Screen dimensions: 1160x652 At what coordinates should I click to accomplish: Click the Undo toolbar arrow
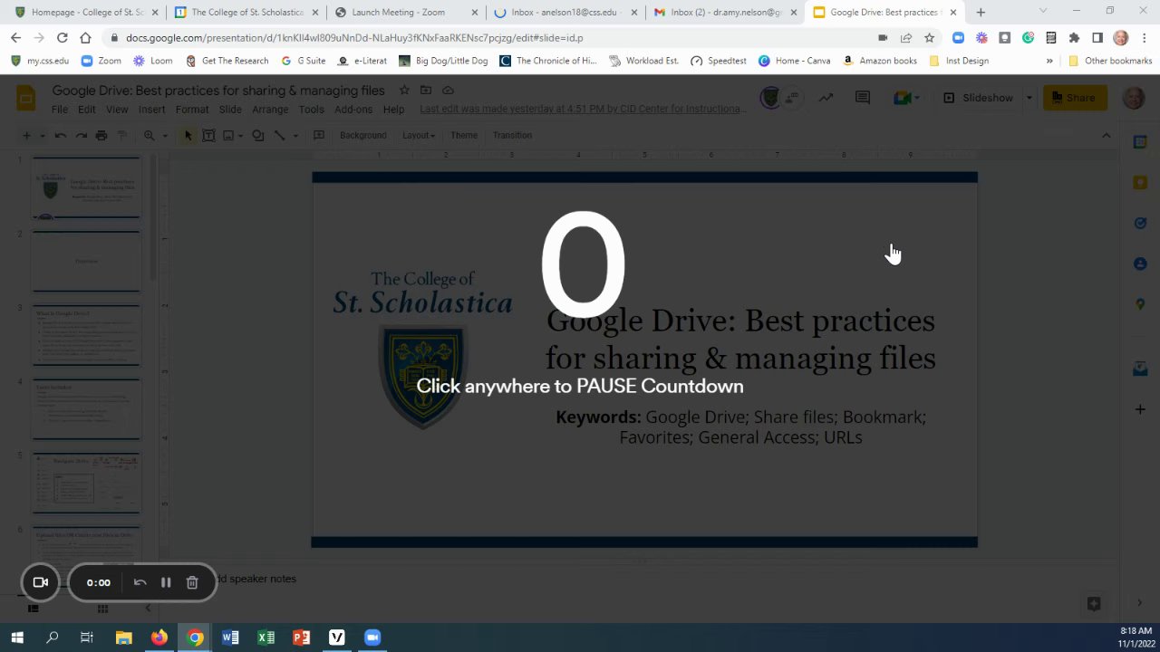click(61, 135)
